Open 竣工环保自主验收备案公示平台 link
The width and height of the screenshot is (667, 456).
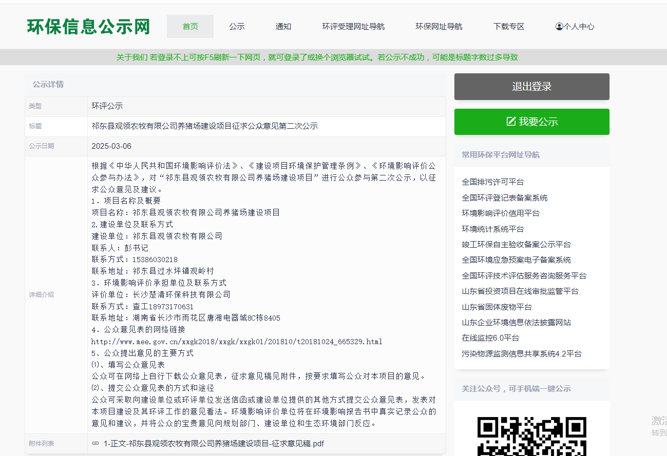click(x=516, y=245)
